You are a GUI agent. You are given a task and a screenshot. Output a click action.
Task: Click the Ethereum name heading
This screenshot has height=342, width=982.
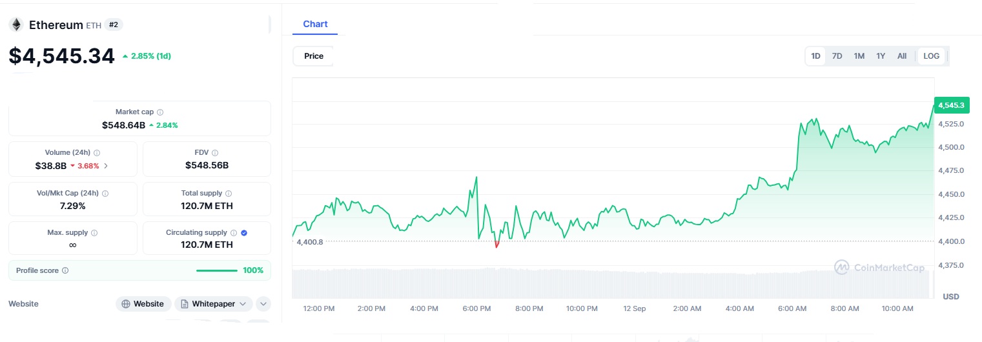[56, 25]
